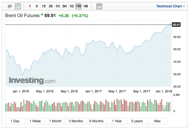Select the 1W weekly interval
The height and width of the screenshot is (130, 190).
pos(78,6)
